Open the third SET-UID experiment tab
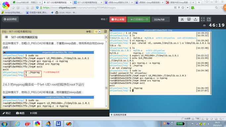 click(x=88, y=2)
